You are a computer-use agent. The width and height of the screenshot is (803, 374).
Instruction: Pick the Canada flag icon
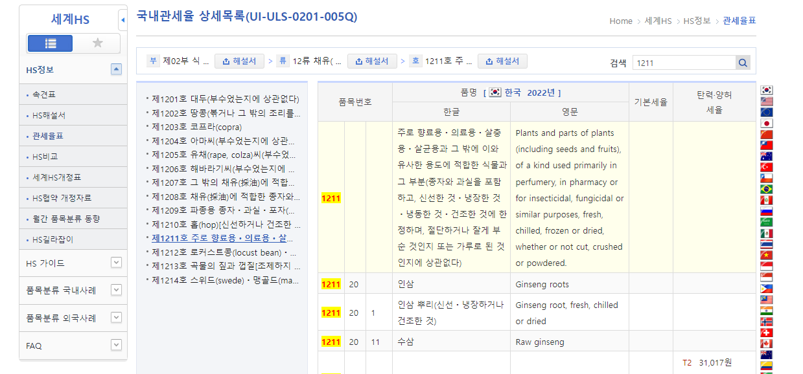point(767,343)
